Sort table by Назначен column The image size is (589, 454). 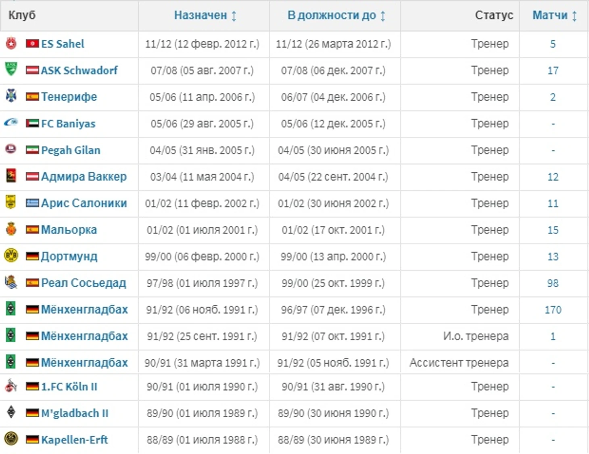point(205,15)
